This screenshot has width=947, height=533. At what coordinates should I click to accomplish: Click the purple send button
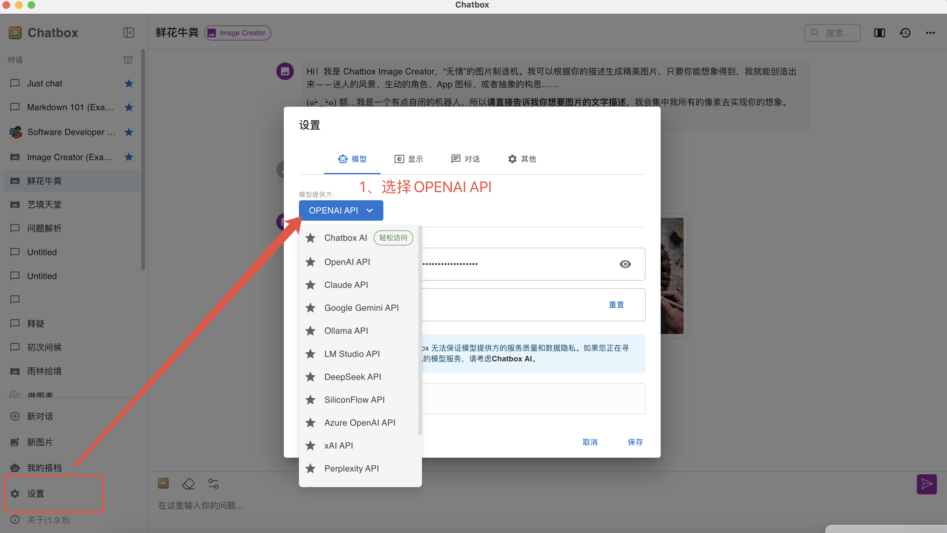pyautogui.click(x=927, y=484)
